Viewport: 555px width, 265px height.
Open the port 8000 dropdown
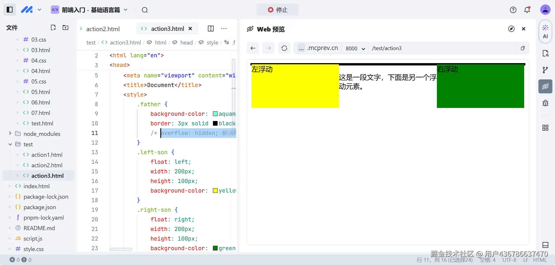pyautogui.click(x=355, y=48)
